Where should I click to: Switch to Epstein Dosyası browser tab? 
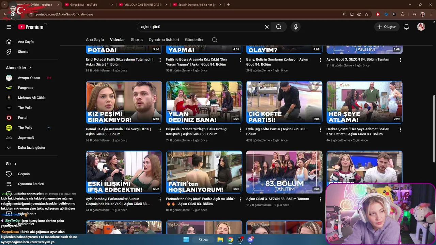coord(197,5)
